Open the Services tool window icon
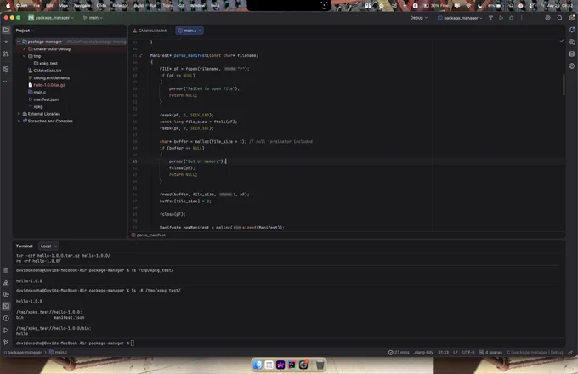Image resolution: width=578 pixels, height=374 pixels. pos(6,294)
